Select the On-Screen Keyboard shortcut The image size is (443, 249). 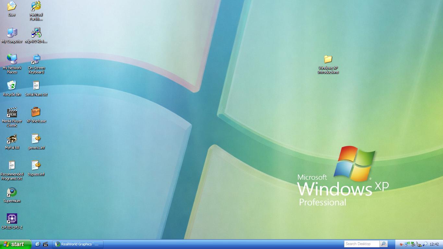click(x=36, y=59)
